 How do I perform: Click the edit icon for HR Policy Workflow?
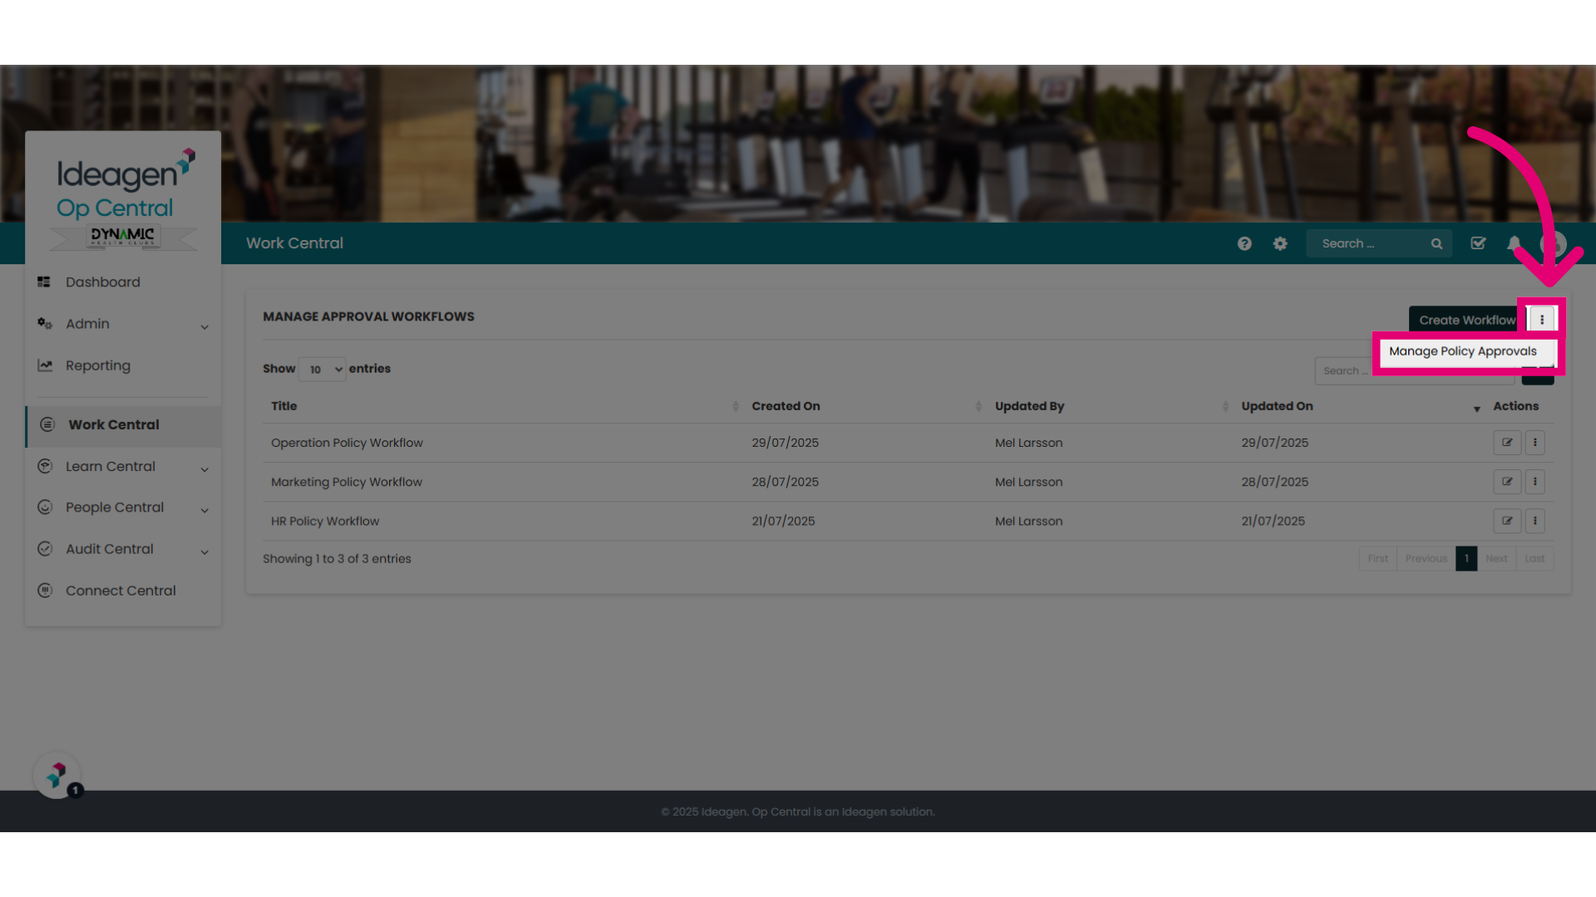click(1507, 521)
